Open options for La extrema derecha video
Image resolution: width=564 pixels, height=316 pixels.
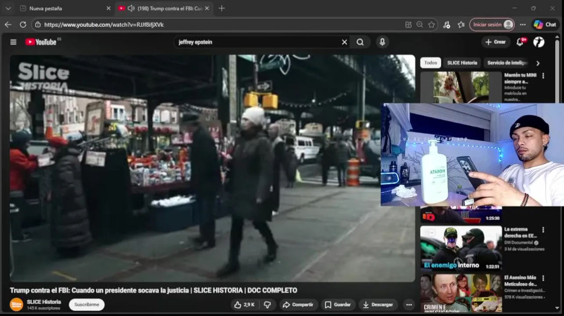543,230
